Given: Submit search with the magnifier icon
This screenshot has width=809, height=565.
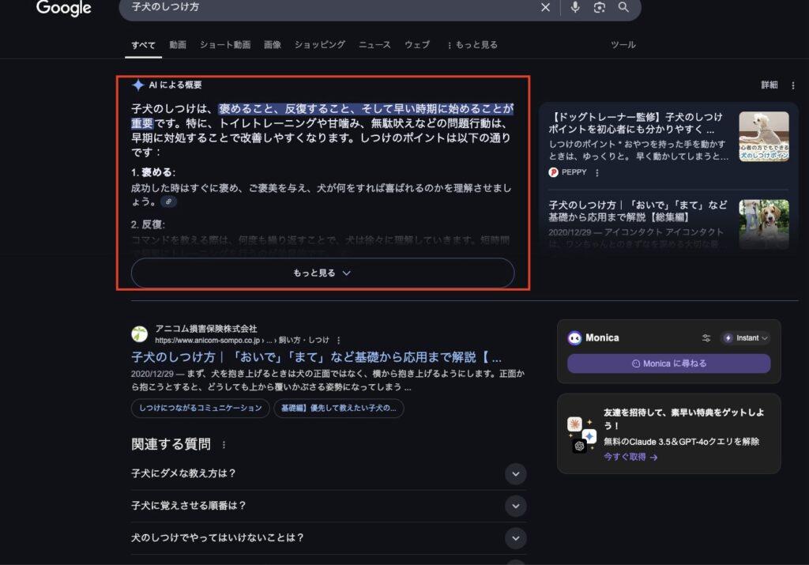Looking at the screenshot, I should point(623,7).
